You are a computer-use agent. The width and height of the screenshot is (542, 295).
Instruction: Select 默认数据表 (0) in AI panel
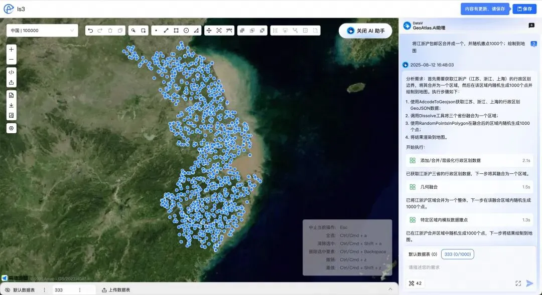(x=423, y=254)
